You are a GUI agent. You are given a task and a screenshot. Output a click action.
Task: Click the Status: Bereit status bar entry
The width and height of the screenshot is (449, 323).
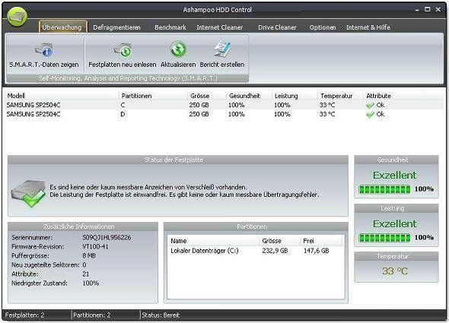pyautogui.click(x=161, y=315)
